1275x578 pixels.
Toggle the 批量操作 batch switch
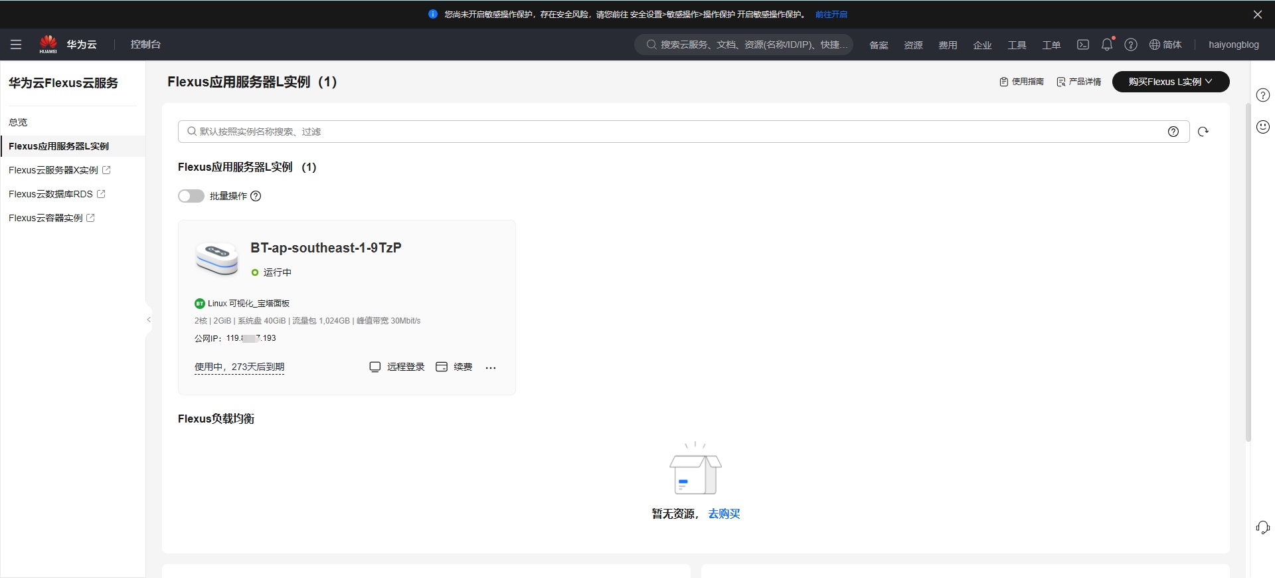[x=191, y=196]
